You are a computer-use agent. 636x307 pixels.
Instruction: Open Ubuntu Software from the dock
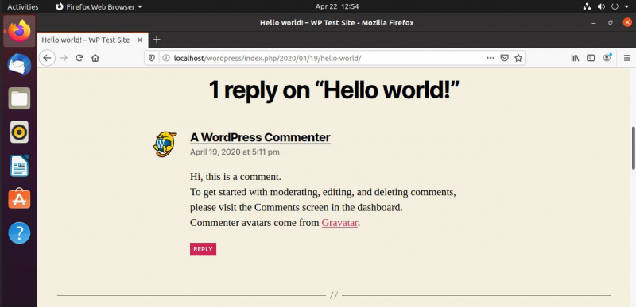[x=19, y=199]
